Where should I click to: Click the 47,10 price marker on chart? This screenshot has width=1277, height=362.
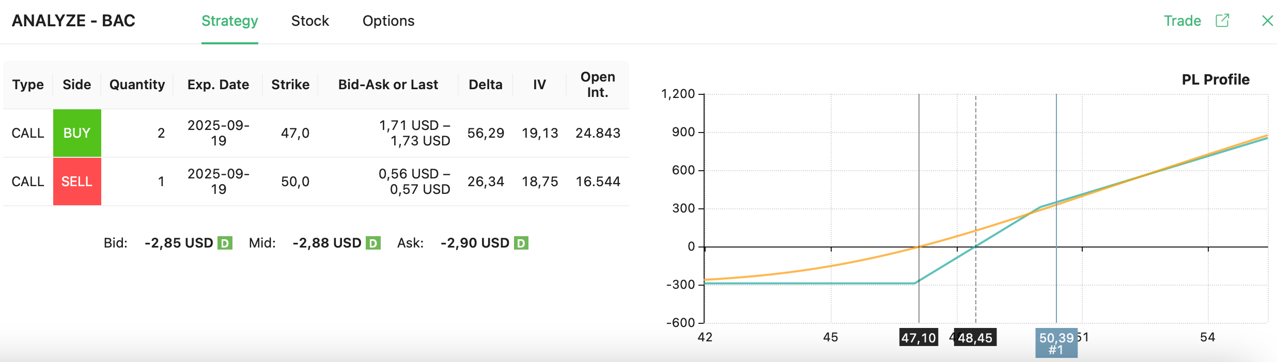tap(918, 338)
